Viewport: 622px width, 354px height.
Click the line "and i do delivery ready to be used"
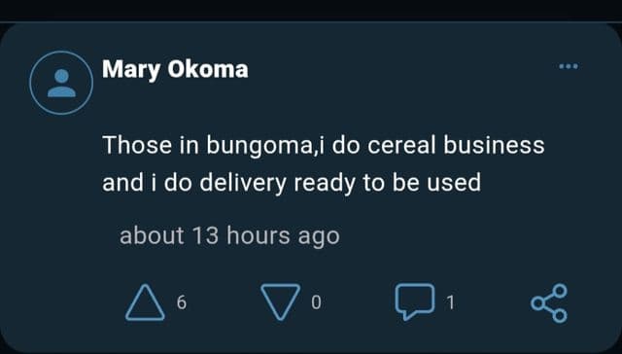coord(292,183)
